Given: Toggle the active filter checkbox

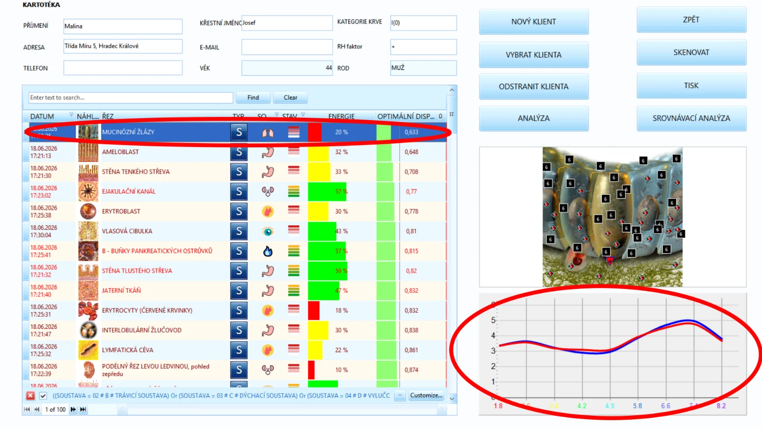Looking at the screenshot, I should pyautogui.click(x=43, y=396).
